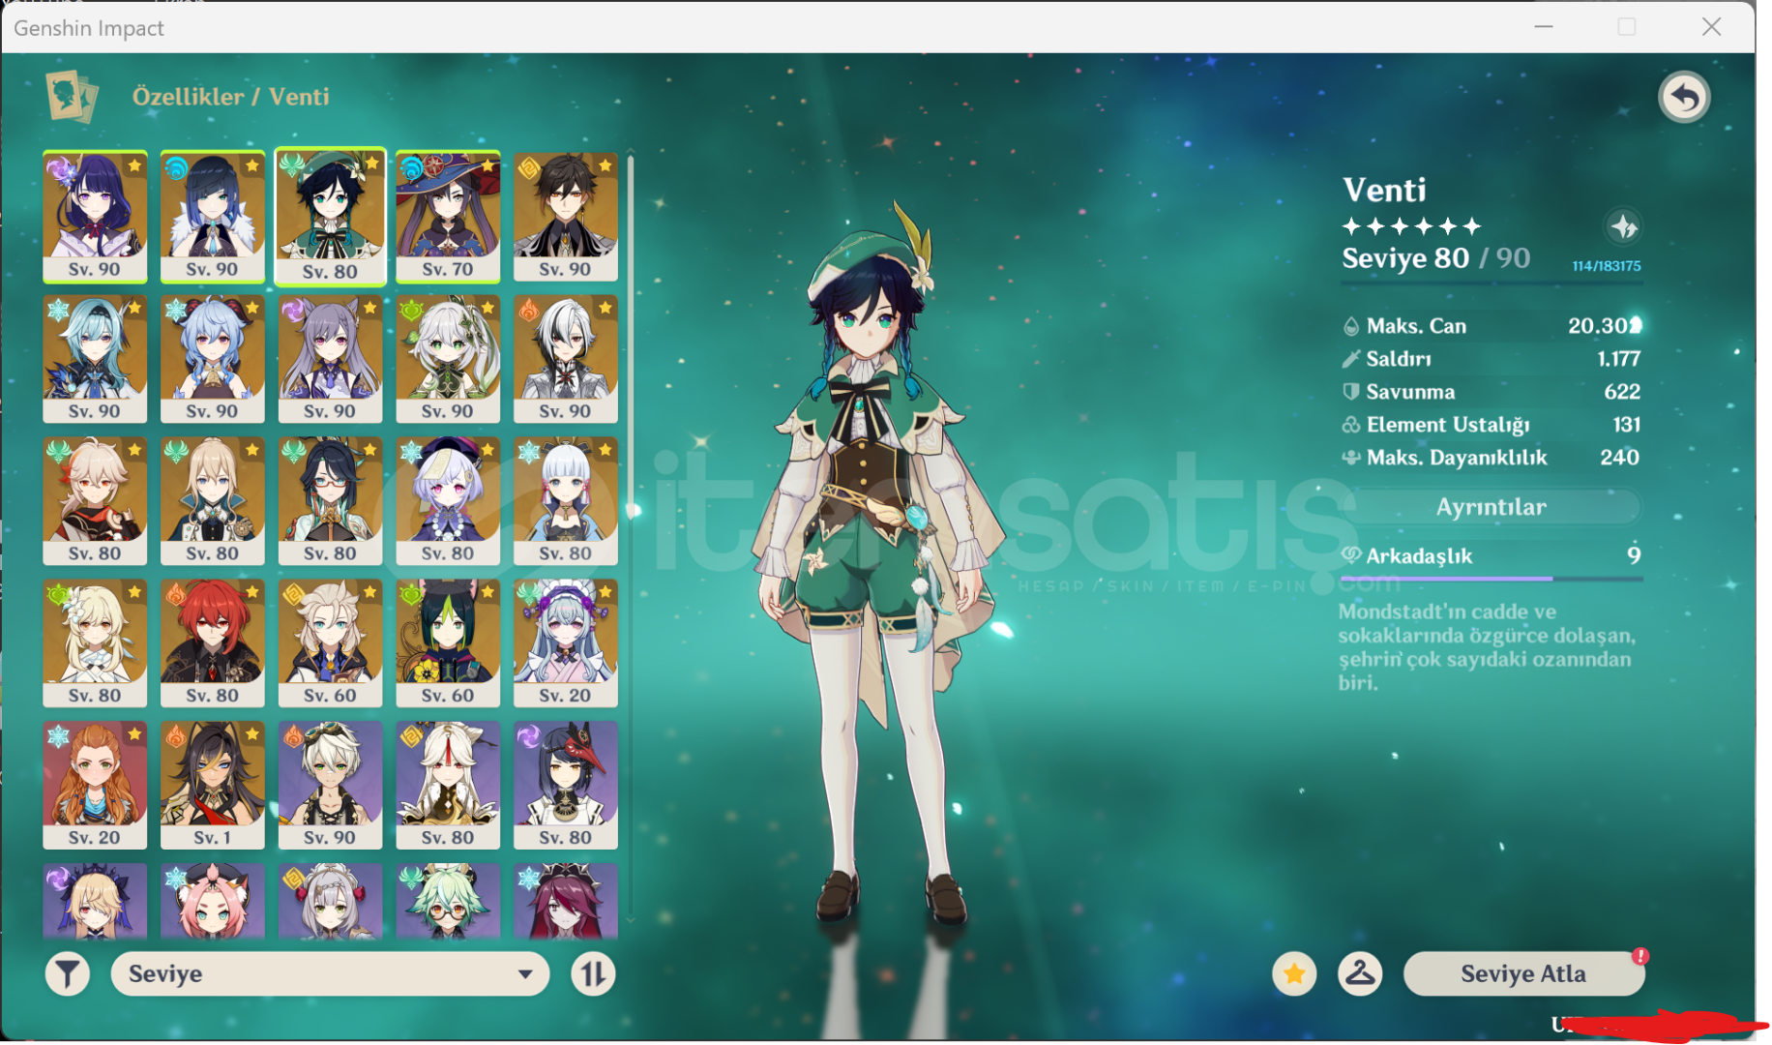This screenshot has width=1772, height=1045.
Task: Open the character archive icon beside Özellikler
Action: [x=72, y=96]
